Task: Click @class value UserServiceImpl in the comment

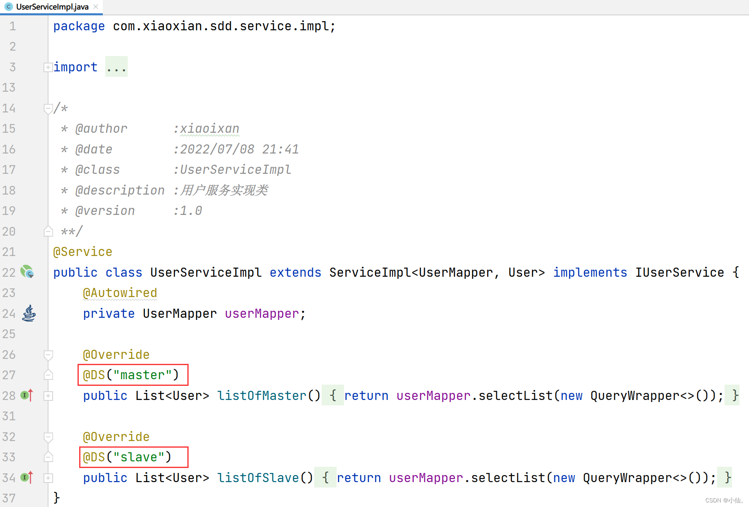Action: coord(235,170)
